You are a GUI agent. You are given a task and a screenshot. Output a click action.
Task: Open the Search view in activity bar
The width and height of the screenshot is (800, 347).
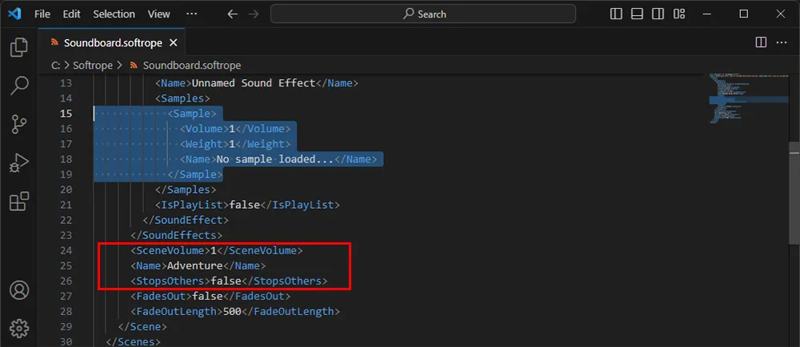point(19,86)
